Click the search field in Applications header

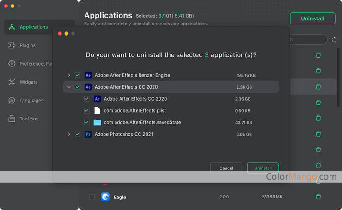click(307, 40)
